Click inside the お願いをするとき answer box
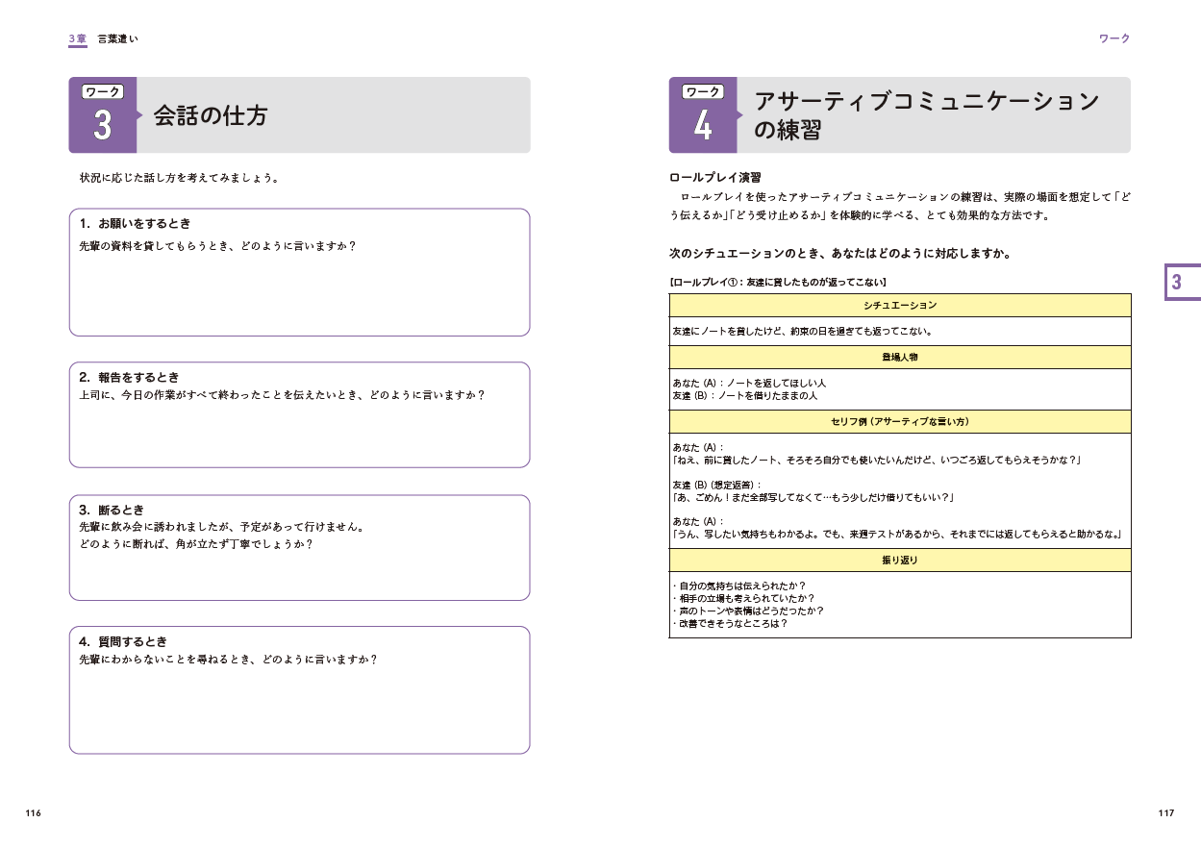This screenshot has height=848, width=1201. pyautogui.click(x=299, y=293)
